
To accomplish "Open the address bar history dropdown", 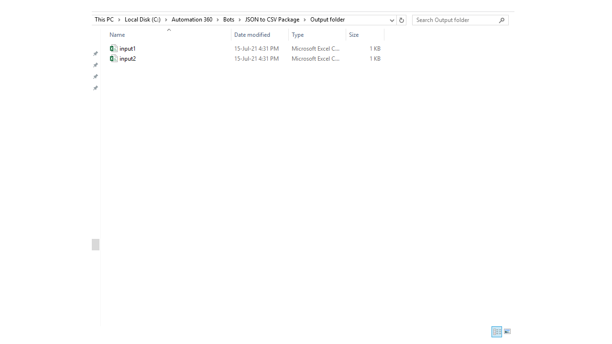I will [x=392, y=20].
